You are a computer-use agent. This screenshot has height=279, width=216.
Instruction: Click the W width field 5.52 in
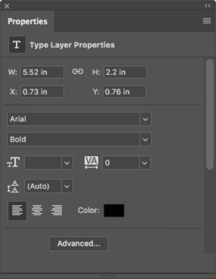point(42,72)
